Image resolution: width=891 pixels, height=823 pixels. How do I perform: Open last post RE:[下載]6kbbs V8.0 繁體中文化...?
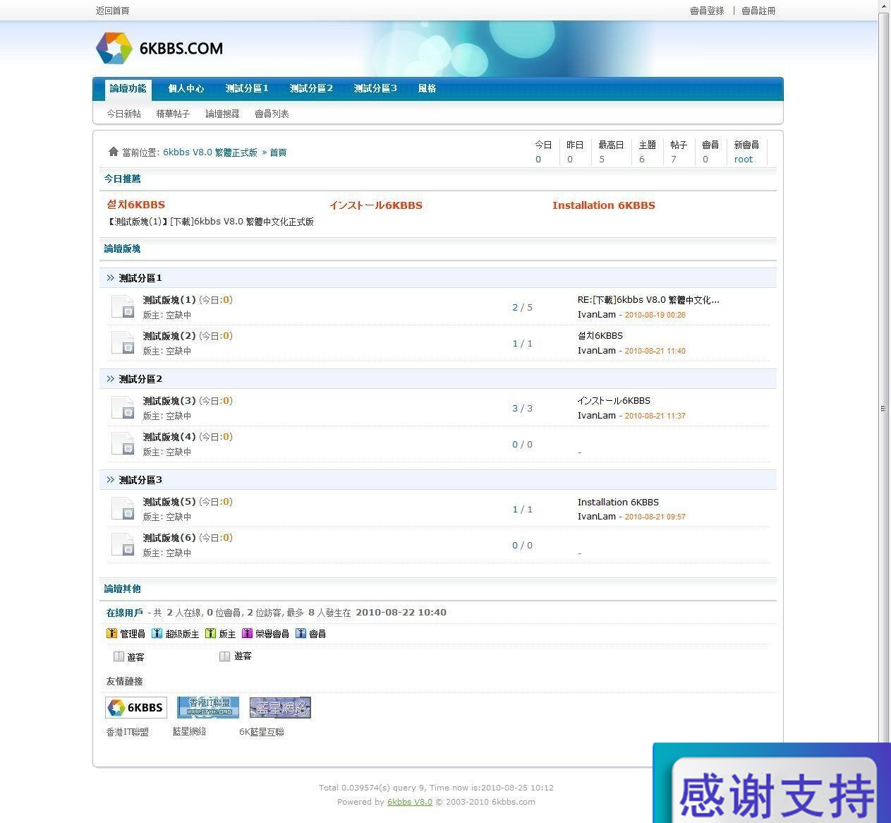point(648,300)
